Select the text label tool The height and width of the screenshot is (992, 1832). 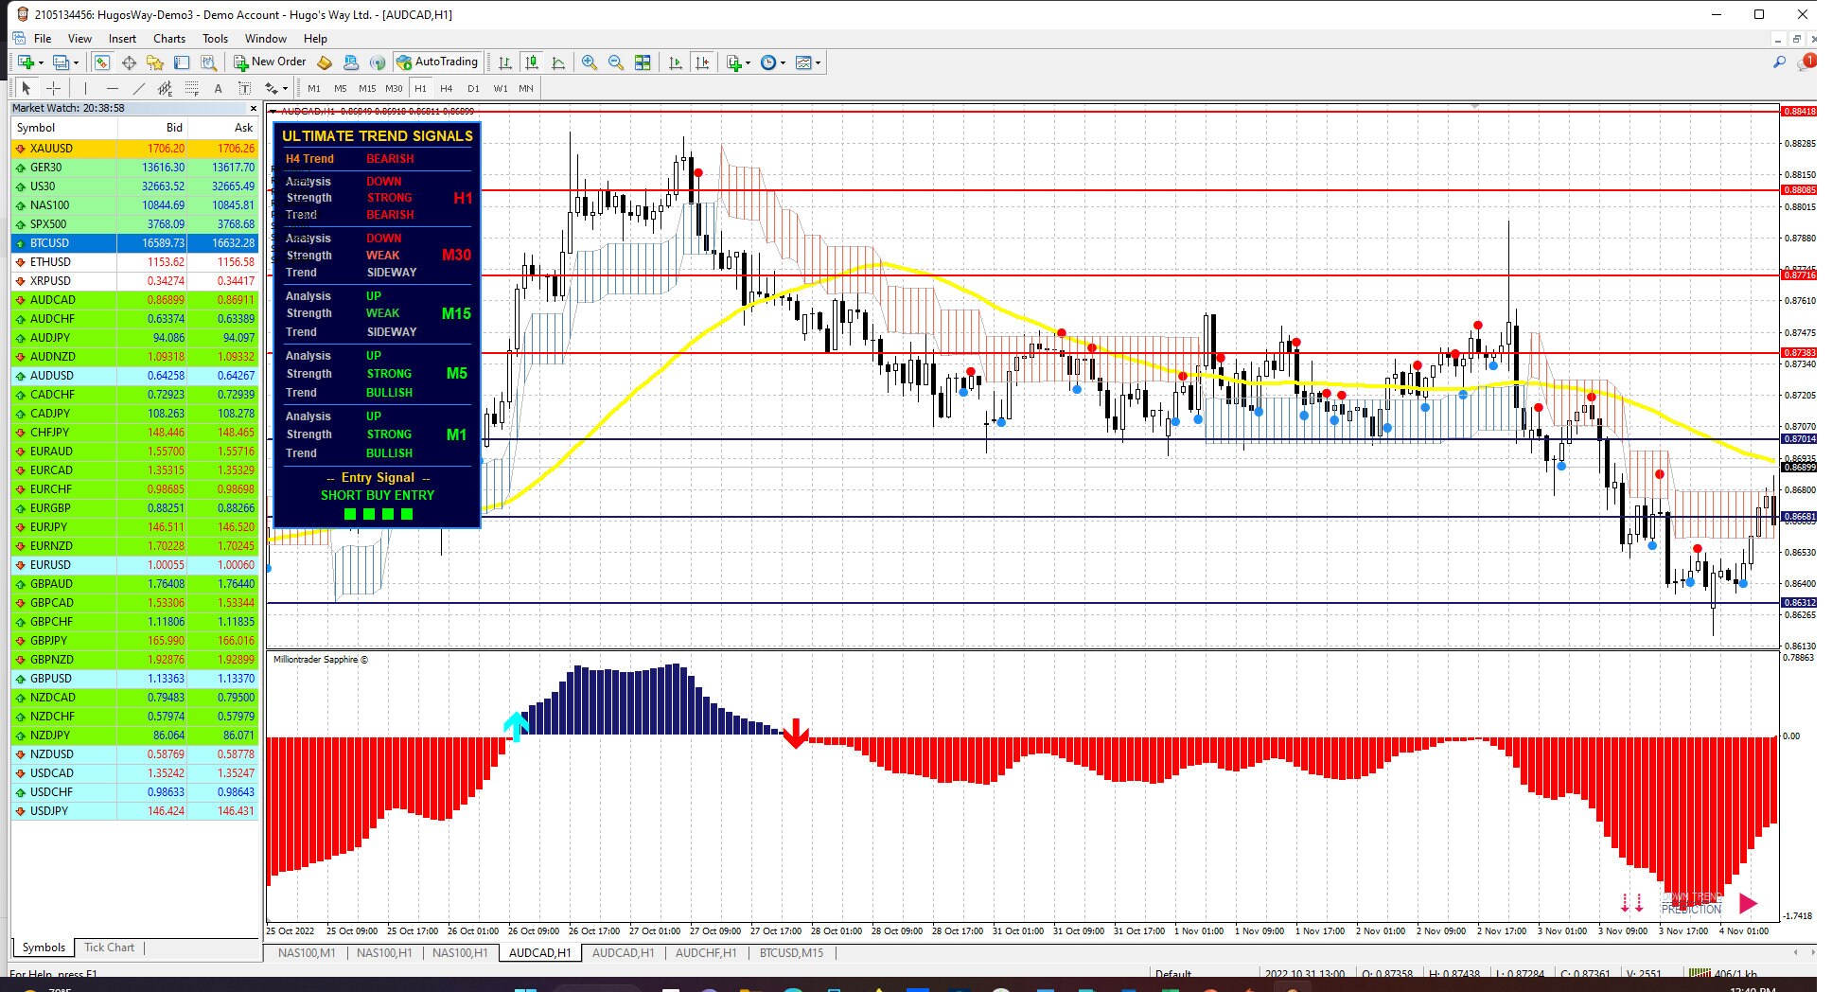[x=244, y=88]
